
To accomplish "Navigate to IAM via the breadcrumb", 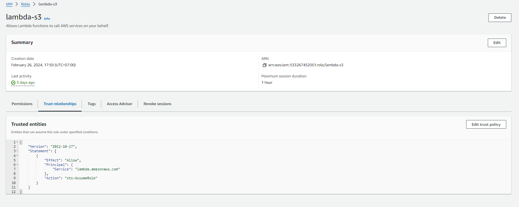I will [x=9, y=4].
